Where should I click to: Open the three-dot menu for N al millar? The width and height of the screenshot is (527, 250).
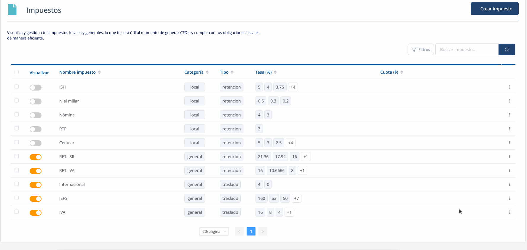tap(510, 101)
